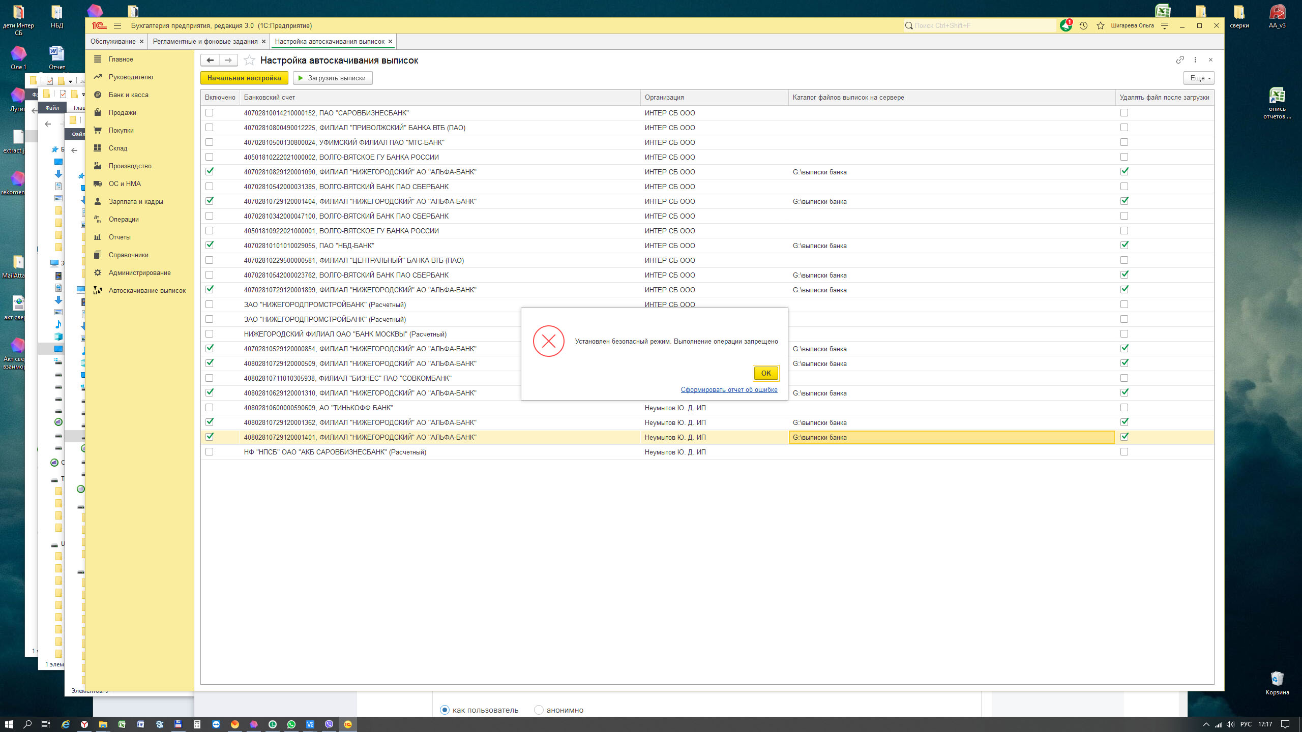Click the navigate forward arrow

coord(228,60)
